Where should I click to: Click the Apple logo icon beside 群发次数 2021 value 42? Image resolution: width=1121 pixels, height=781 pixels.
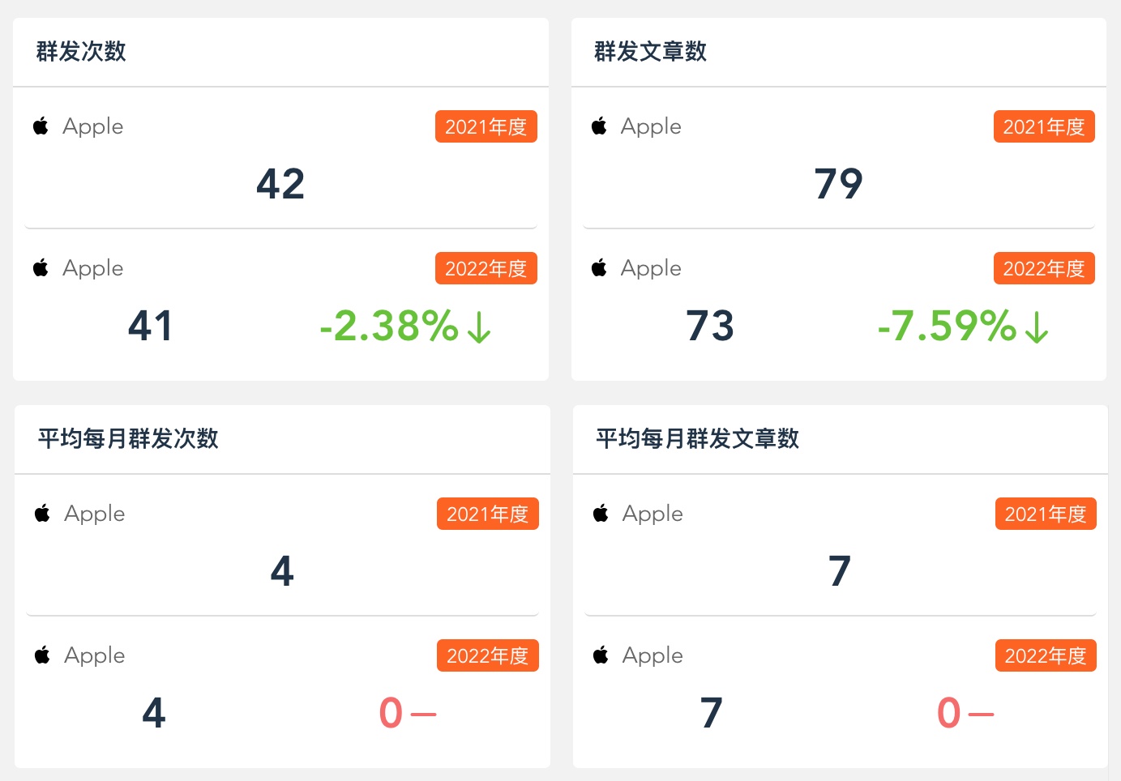coord(41,126)
